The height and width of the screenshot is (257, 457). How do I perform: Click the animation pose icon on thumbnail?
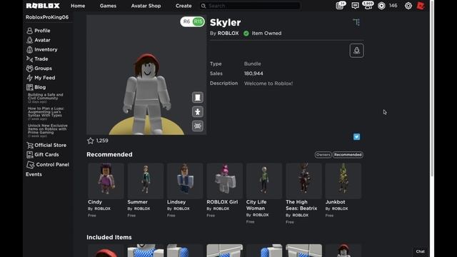(x=198, y=112)
